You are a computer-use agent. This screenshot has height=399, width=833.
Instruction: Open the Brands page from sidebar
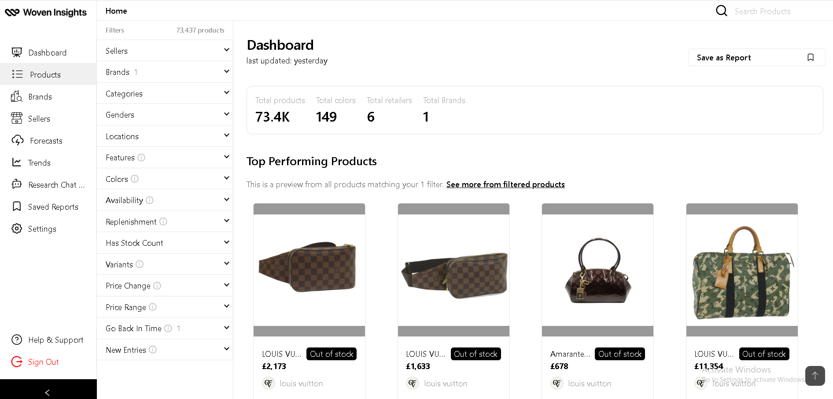click(40, 97)
